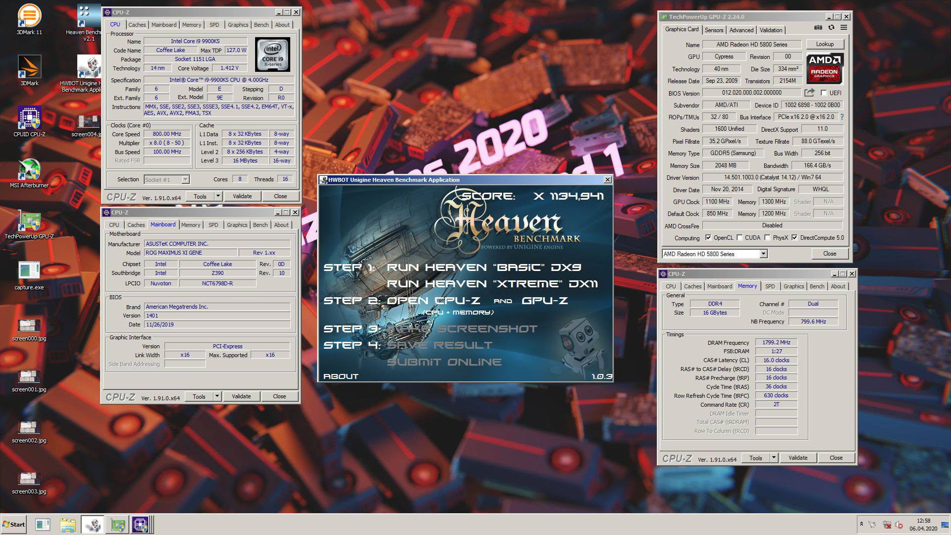
Task: Open the 3DMark desktop shortcut
Action: pos(29,70)
